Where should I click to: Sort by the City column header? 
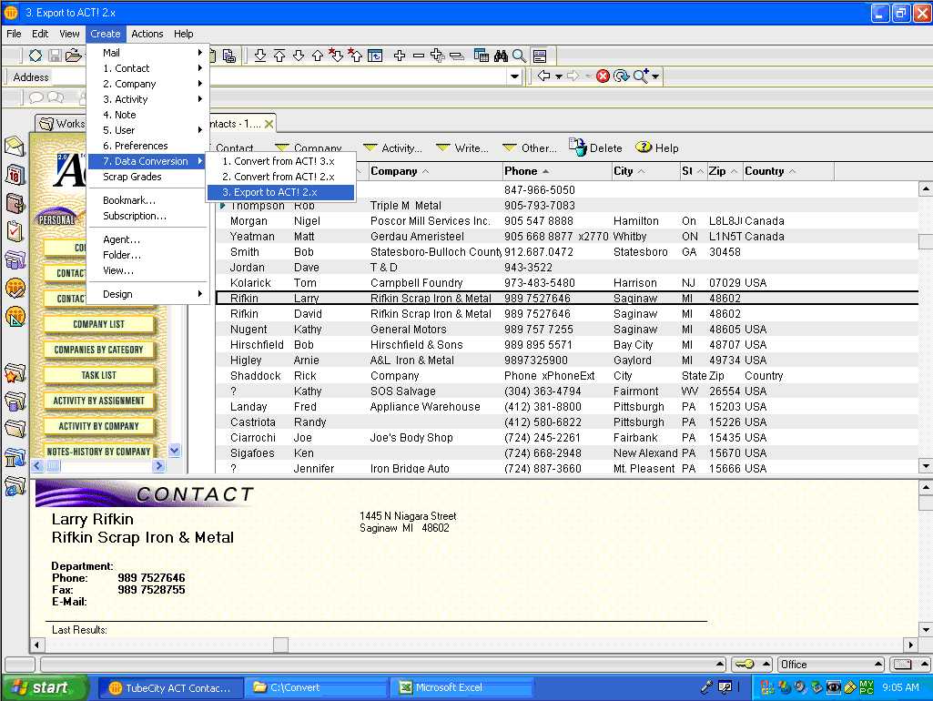click(x=645, y=171)
